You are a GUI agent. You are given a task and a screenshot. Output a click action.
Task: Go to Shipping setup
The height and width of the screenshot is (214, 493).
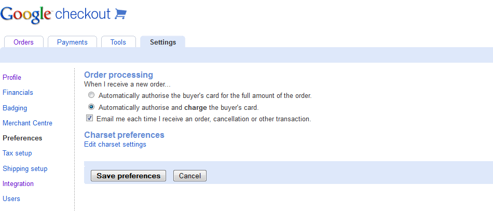(25, 168)
